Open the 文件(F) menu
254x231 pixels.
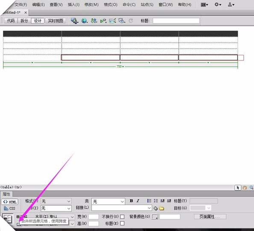point(21,5)
